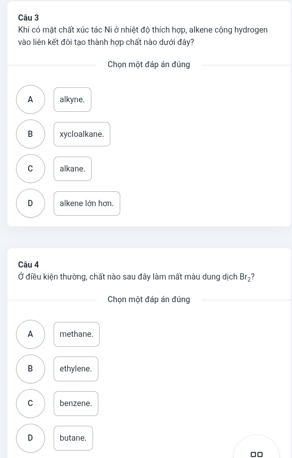Choose the answer 'alkane.'
This screenshot has width=292, height=458.
pos(73,169)
